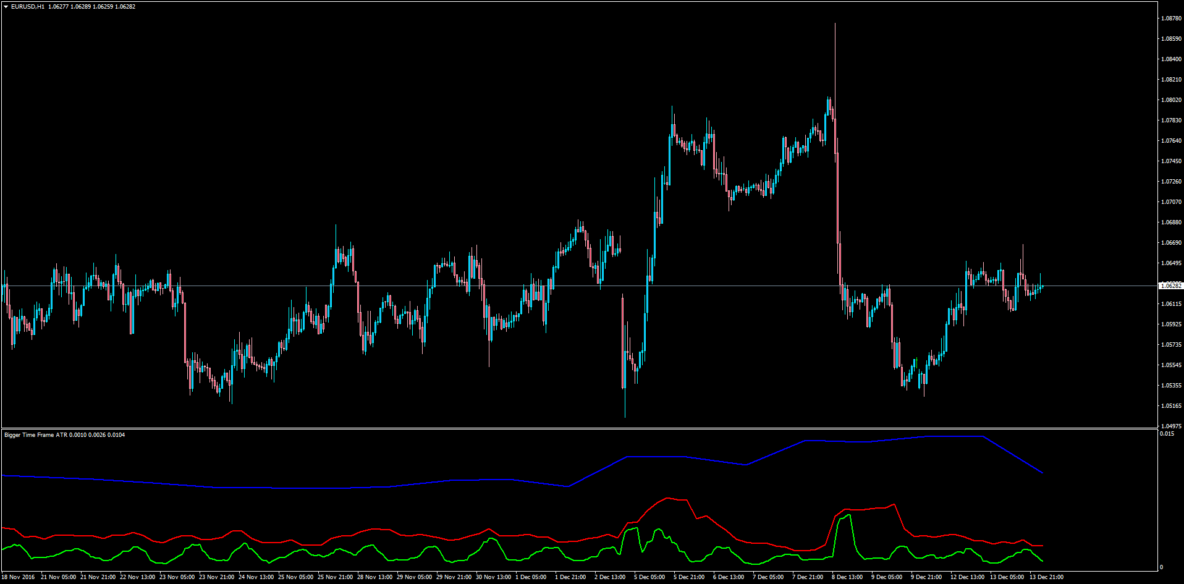Click the 9 Dec 21:00 time label
The image size is (1184, 584).
tap(926, 577)
